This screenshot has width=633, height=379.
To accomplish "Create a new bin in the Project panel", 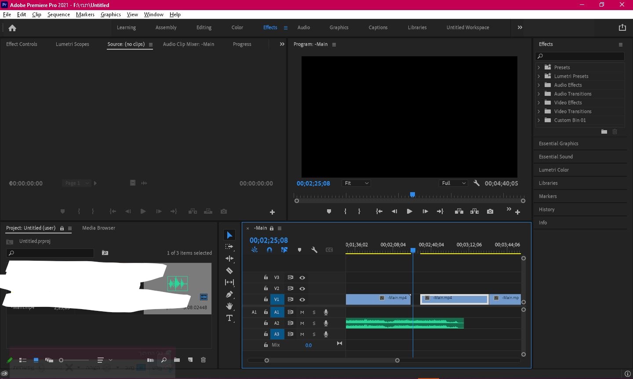I will pos(177,360).
